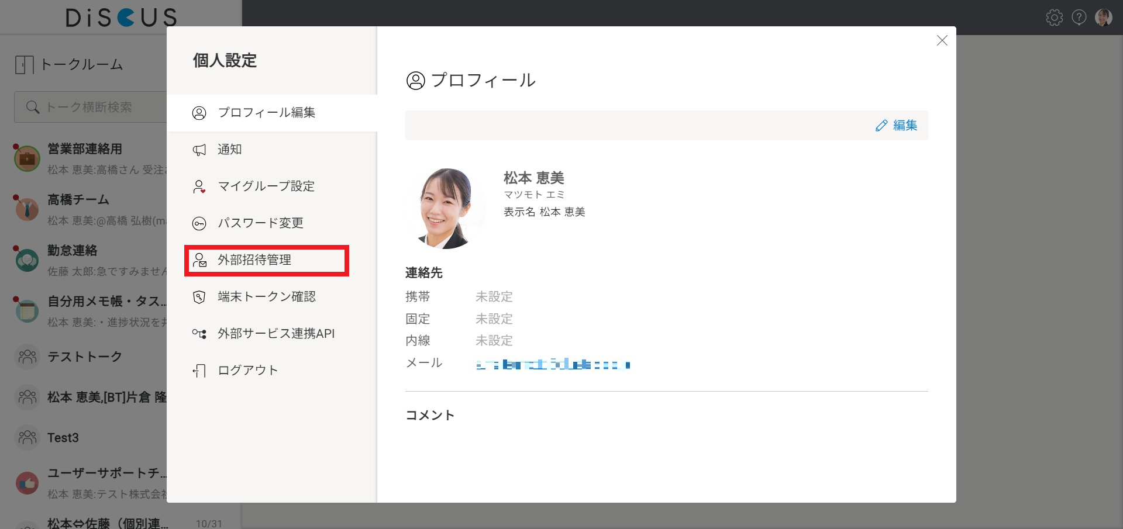1123x529 pixels.
Task: Click the プロフィール header person icon
Action: click(416, 81)
